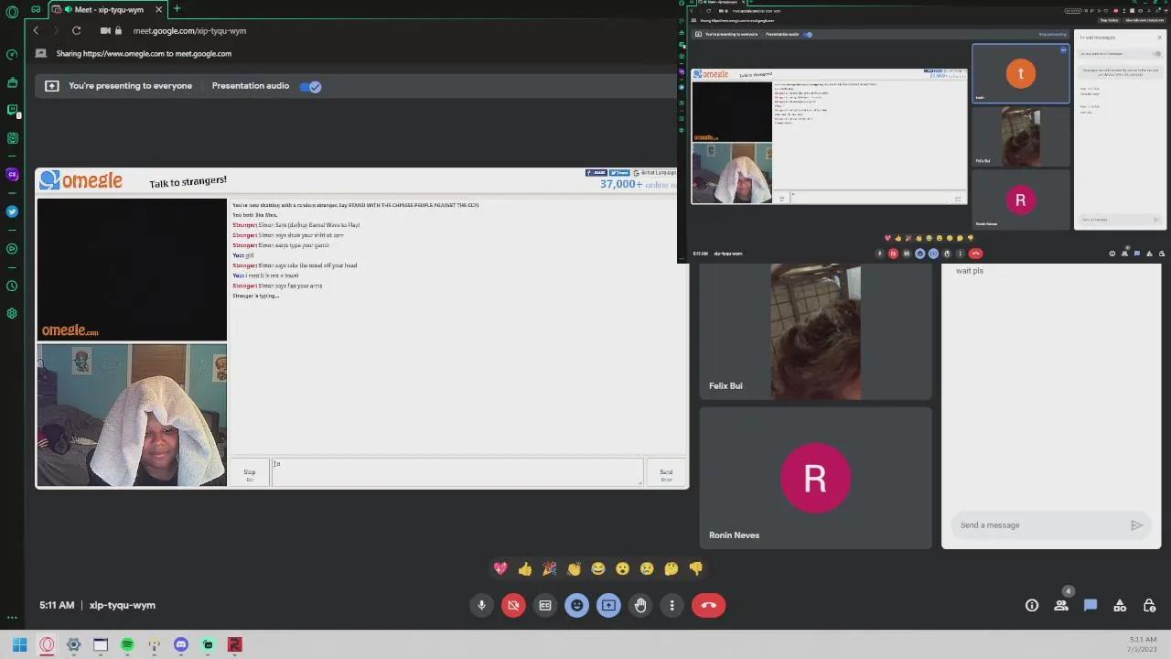
Task: Leave the call with the red hang-up button
Action: [708, 605]
